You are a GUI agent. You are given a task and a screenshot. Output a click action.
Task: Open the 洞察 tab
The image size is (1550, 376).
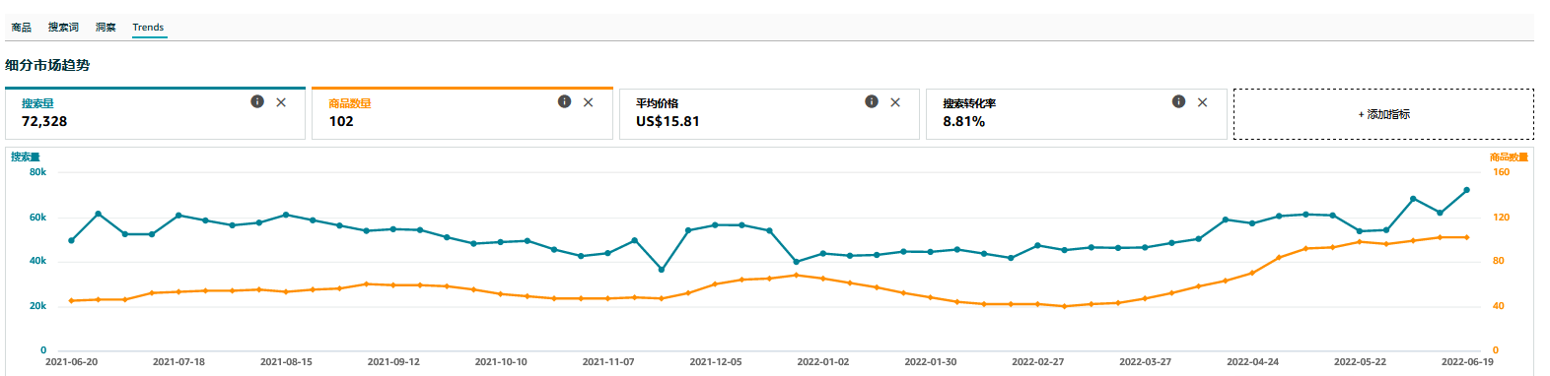[106, 28]
